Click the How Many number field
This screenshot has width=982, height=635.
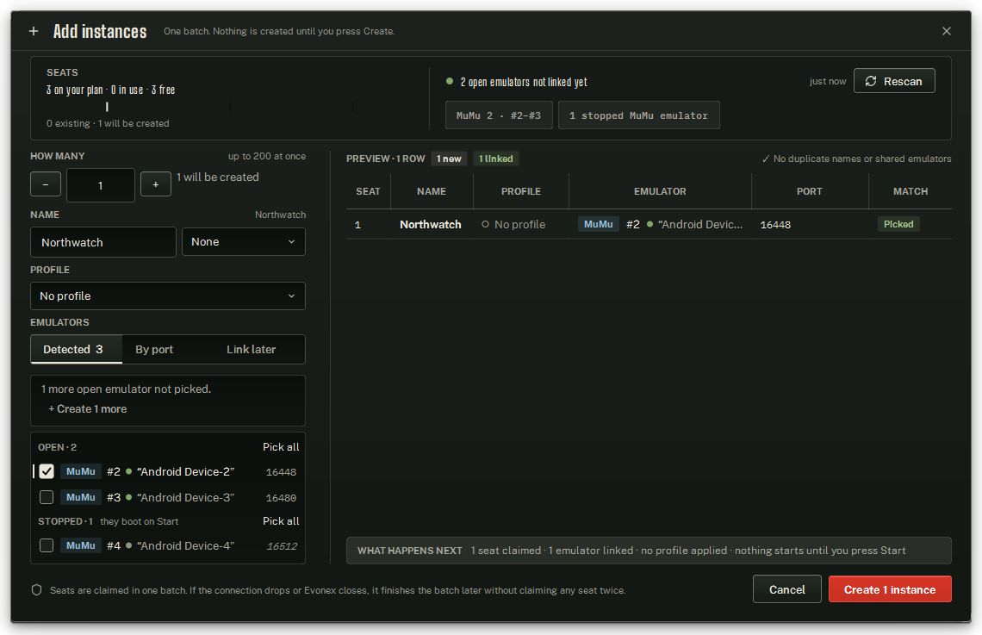(x=100, y=185)
